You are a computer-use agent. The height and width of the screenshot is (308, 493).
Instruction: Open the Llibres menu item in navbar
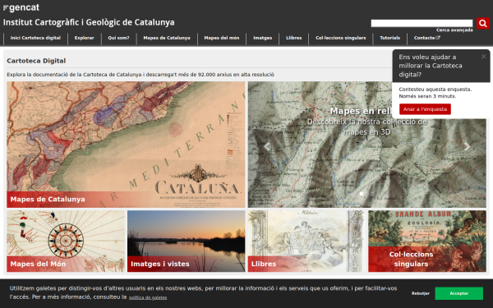point(293,38)
